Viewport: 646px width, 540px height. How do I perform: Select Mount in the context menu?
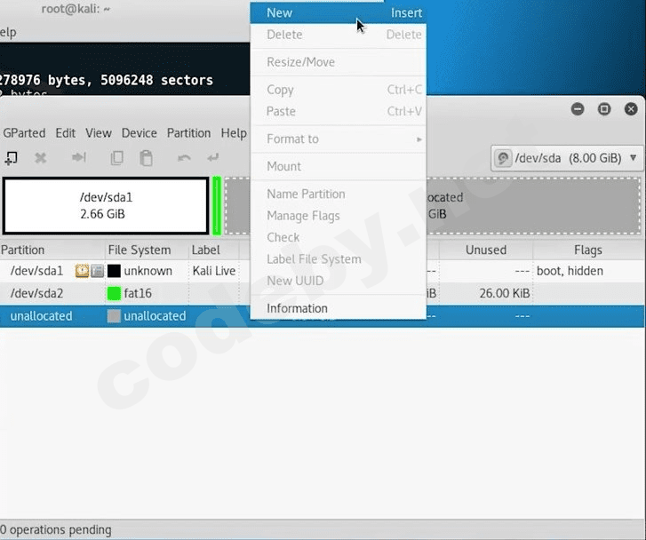[x=339, y=166]
